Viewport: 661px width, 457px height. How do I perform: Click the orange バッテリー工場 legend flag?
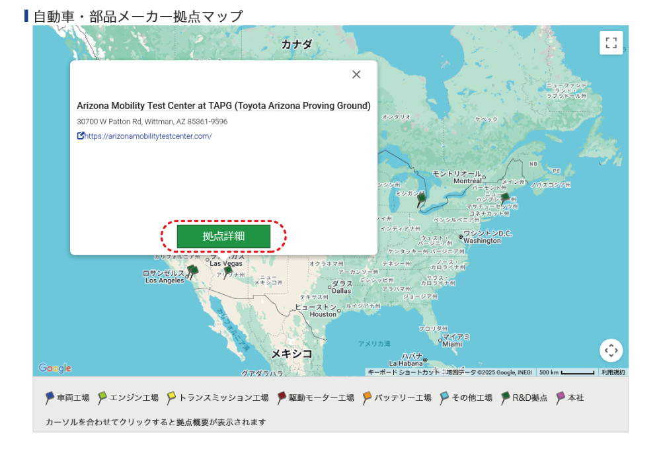[367, 397]
